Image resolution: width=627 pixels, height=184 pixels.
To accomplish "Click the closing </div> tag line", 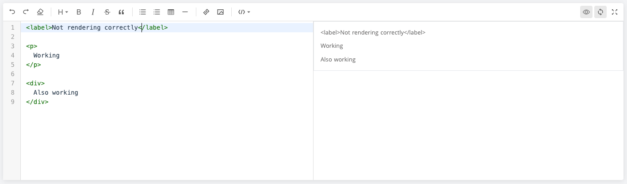I will click(x=37, y=102).
